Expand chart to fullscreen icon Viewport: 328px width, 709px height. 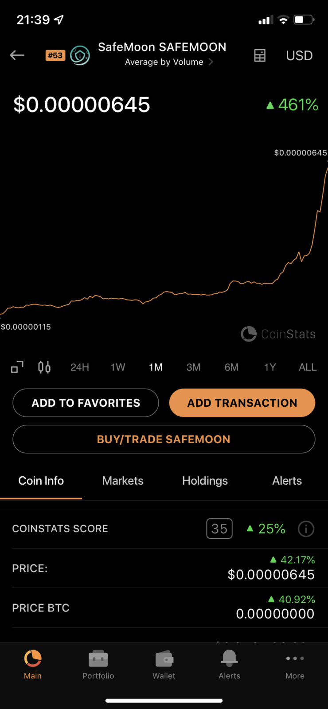pyautogui.click(x=17, y=367)
